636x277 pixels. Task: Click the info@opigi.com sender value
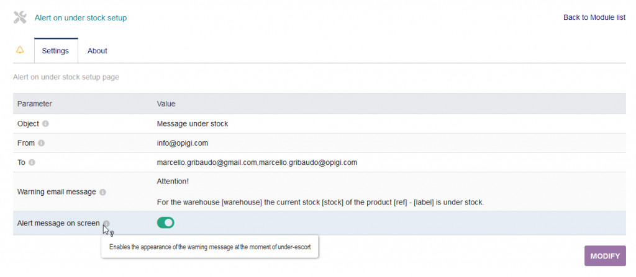(x=182, y=143)
